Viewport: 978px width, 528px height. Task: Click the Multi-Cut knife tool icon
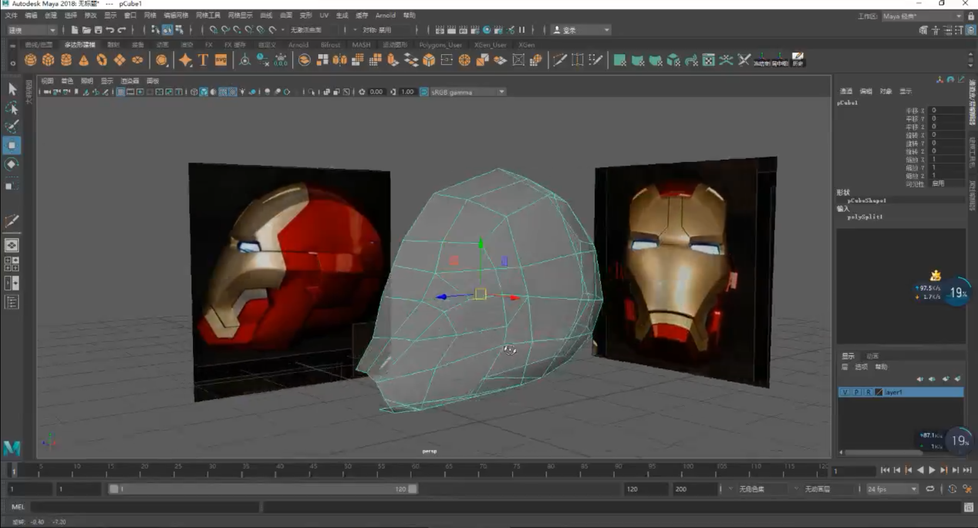(560, 60)
